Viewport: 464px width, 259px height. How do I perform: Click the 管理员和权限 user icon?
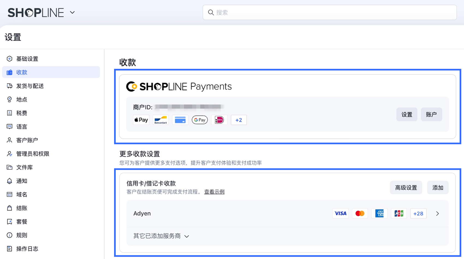[x=10, y=154]
